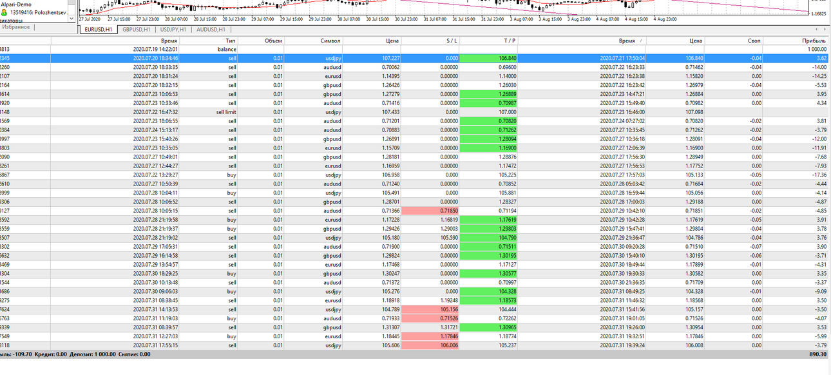
Task: Click the profit value -14.25
Action: point(818,76)
